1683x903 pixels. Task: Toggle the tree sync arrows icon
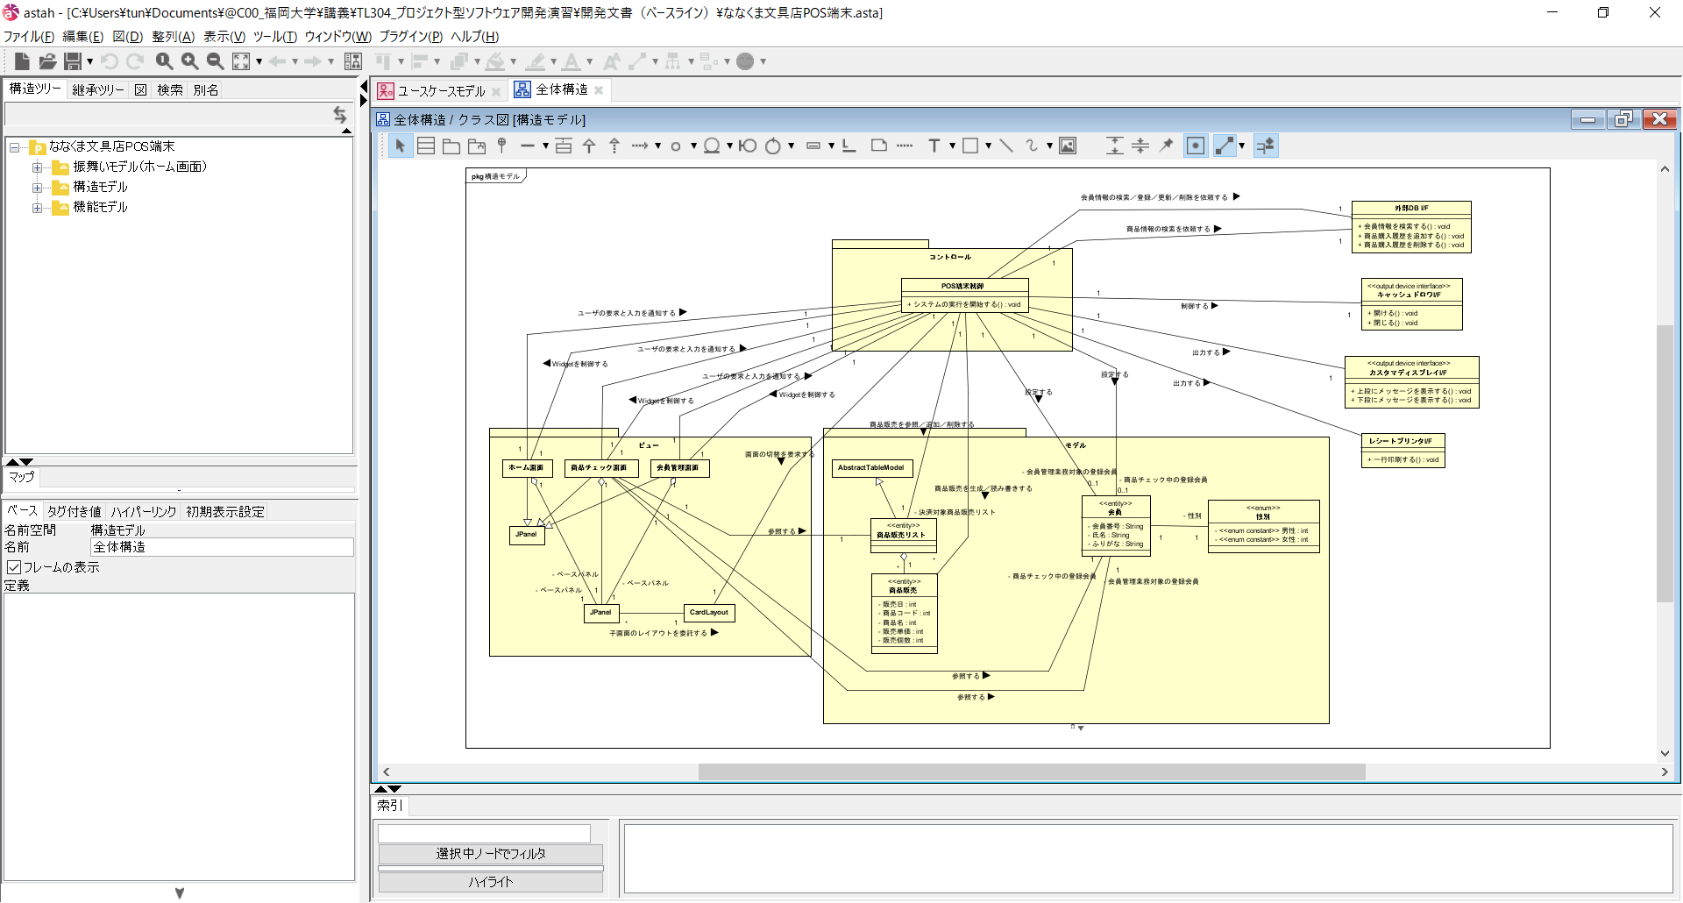pos(340,115)
